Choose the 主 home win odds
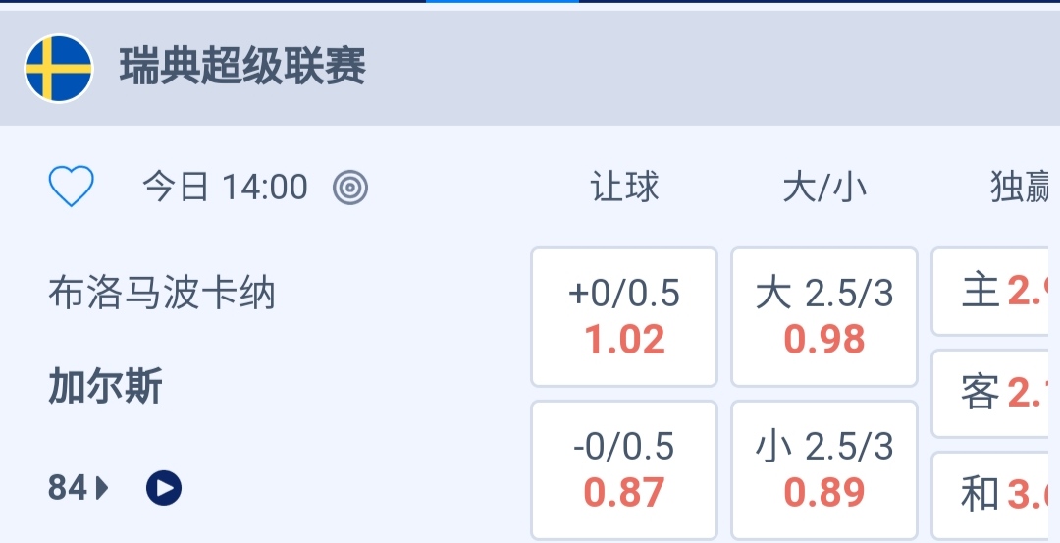 [x=996, y=292]
